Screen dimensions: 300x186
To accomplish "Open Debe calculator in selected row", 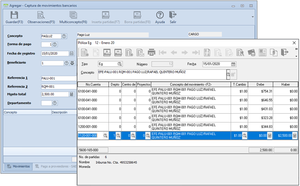I will [270, 135].
